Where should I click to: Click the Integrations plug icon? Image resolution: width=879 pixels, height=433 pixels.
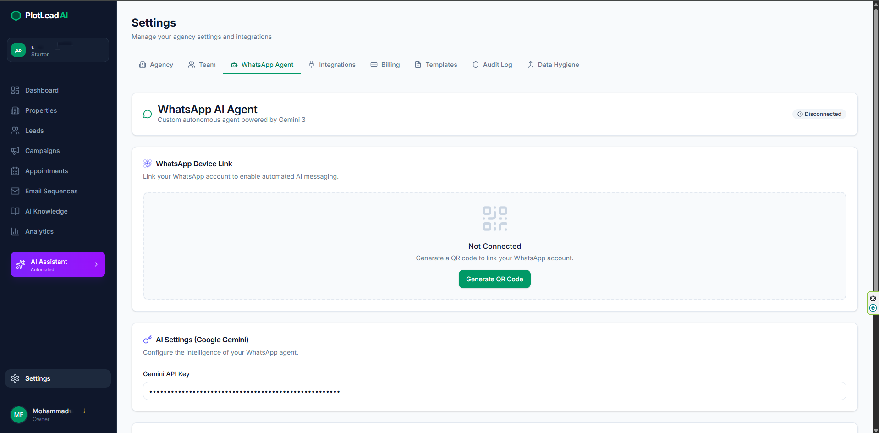[x=312, y=65]
